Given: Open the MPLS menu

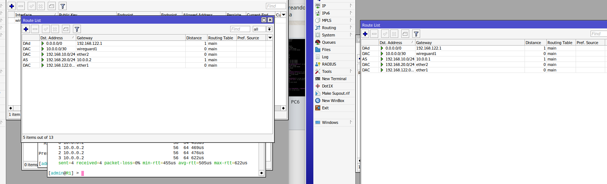Looking at the screenshot, I should pyautogui.click(x=334, y=20).
